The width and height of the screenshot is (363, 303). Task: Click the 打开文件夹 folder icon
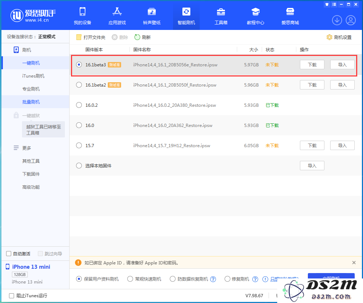coord(79,37)
